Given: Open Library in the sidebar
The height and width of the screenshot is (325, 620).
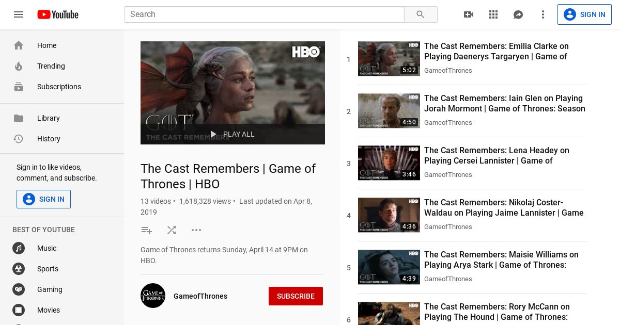Looking at the screenshot, I should tap(62, 118).
